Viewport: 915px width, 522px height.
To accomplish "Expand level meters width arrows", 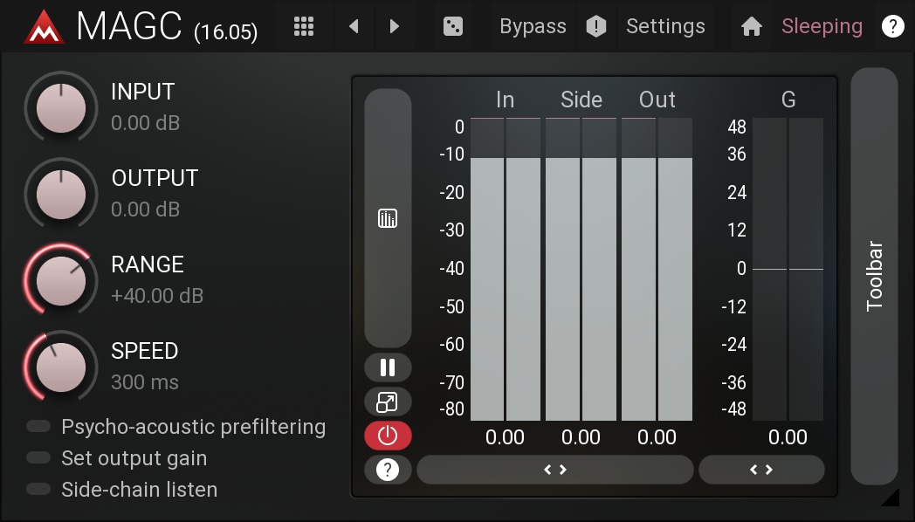I will pos(555,470).
